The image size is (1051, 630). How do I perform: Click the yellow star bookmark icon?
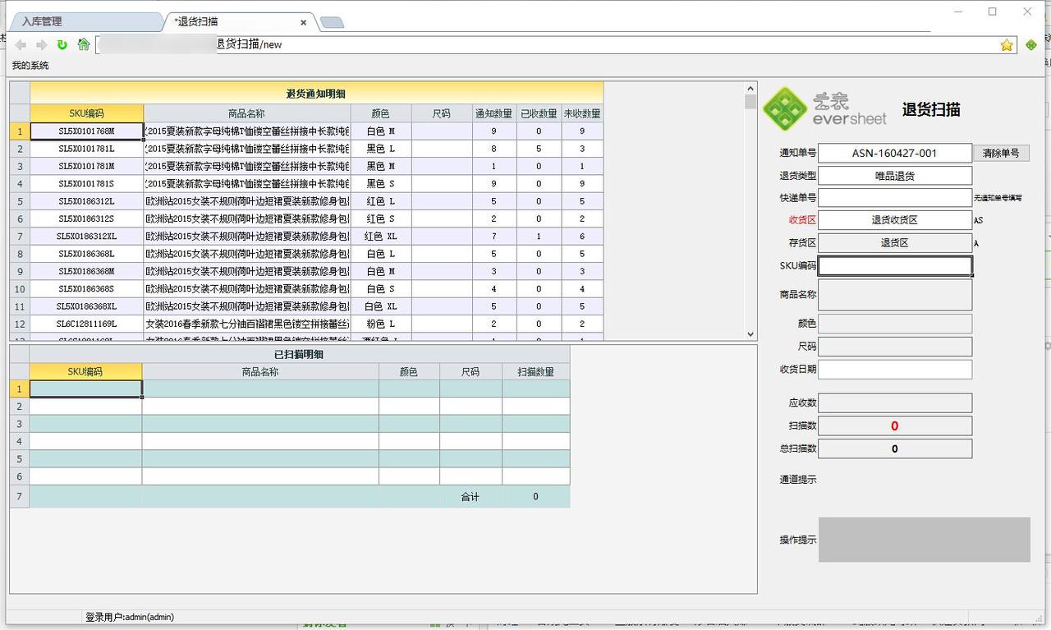[x=1007, y=45]
